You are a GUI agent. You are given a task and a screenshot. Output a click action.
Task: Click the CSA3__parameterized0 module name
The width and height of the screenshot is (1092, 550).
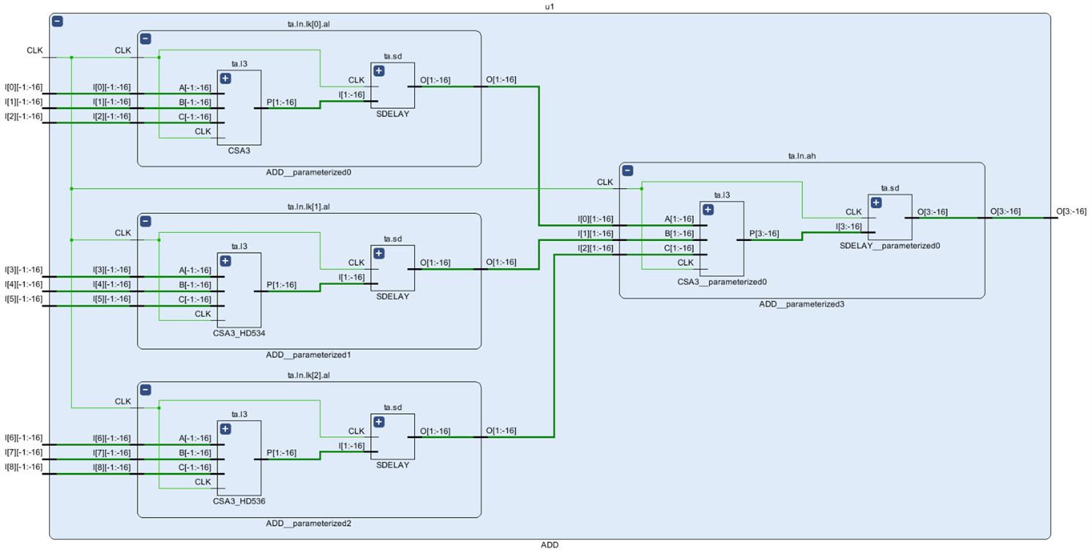coord(722,282)
